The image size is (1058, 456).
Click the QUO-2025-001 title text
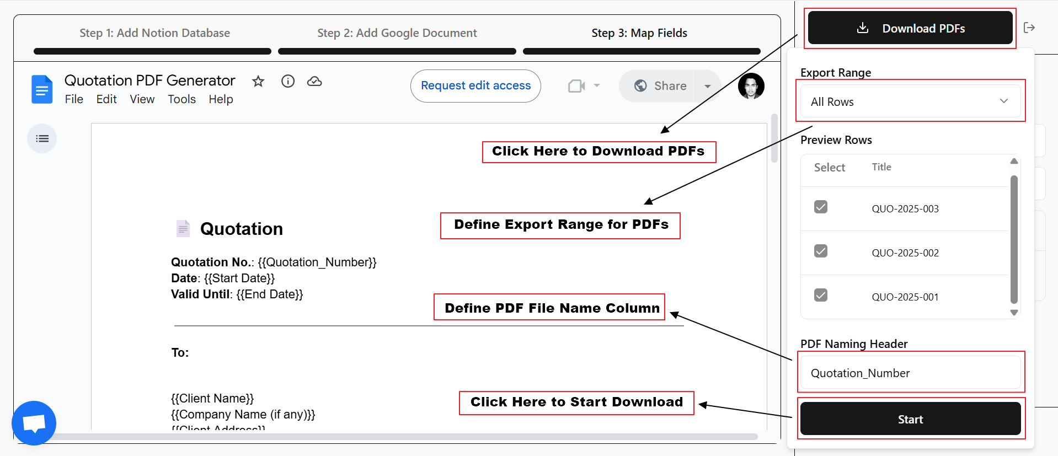[905, 297]
